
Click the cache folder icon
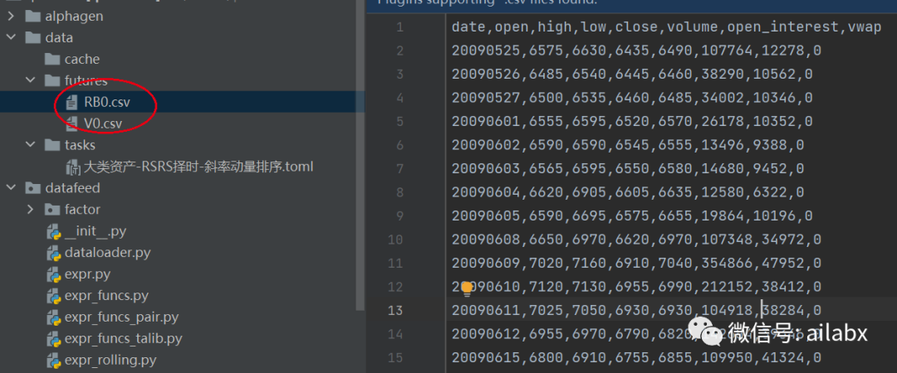(x=52, y=60)
